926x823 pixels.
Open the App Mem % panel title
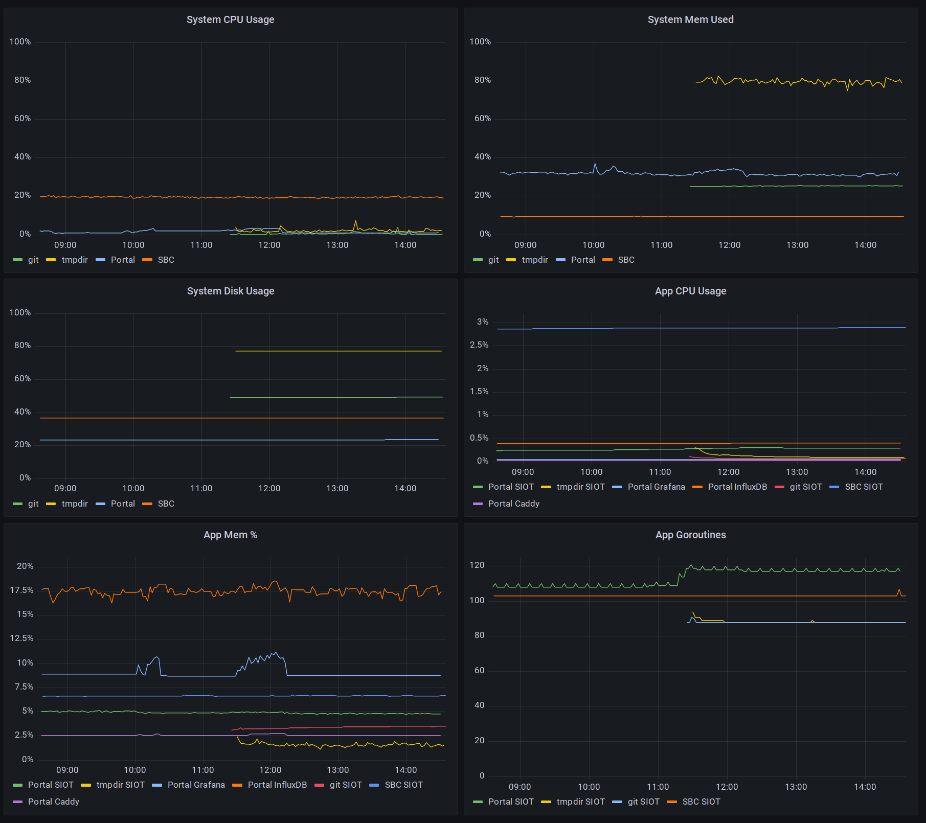click(x=231, y=535)
